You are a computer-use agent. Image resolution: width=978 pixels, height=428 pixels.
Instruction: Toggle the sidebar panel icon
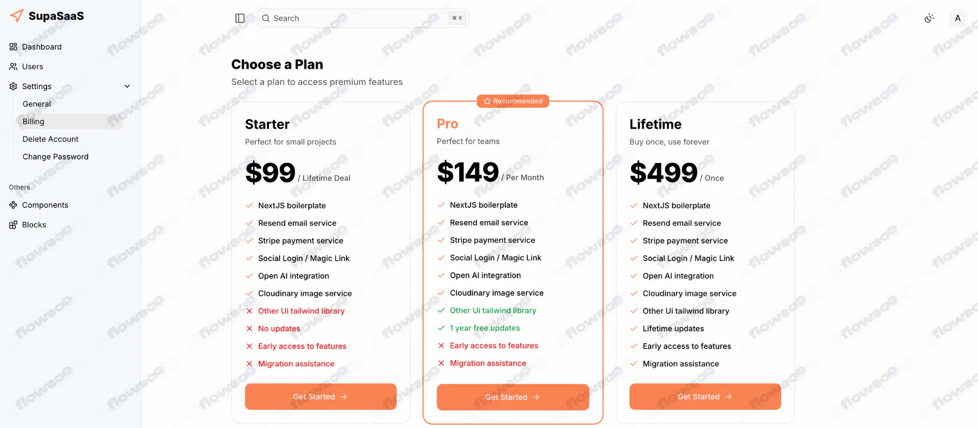(240, 18)
